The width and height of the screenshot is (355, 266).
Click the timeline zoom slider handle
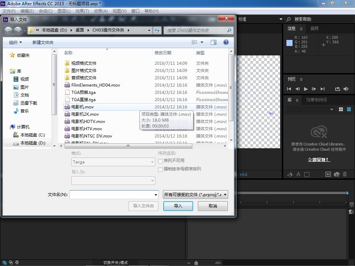pyautogui.click(x=196, y=263)
